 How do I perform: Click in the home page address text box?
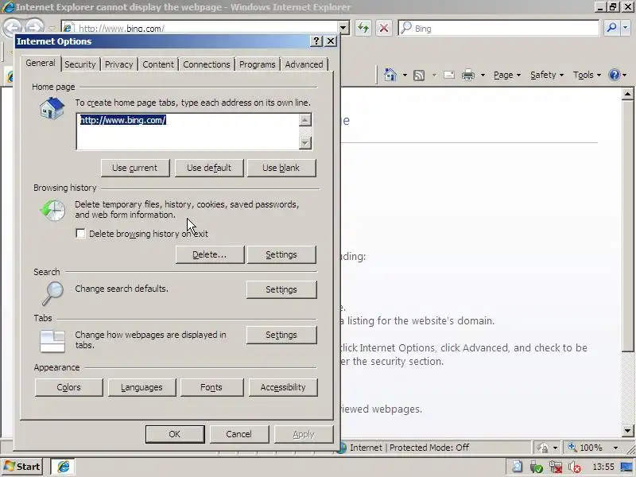(188, 132)
